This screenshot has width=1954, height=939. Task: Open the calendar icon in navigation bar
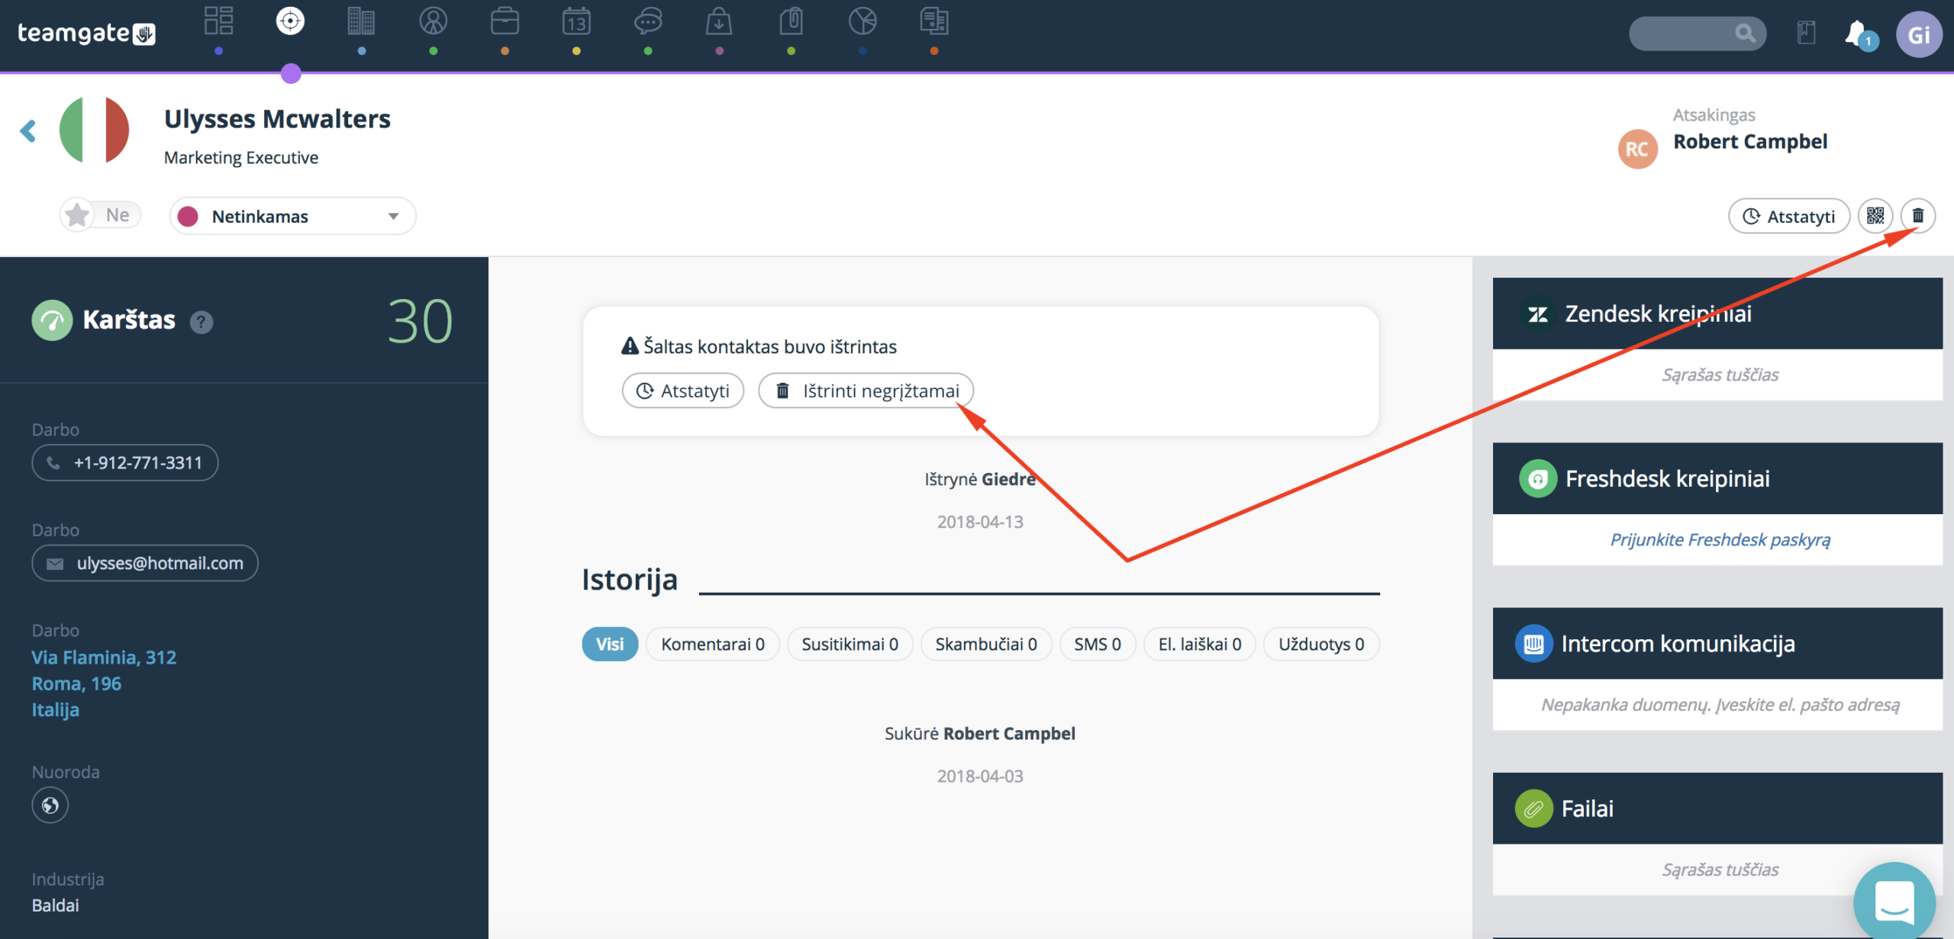(576, 21)
